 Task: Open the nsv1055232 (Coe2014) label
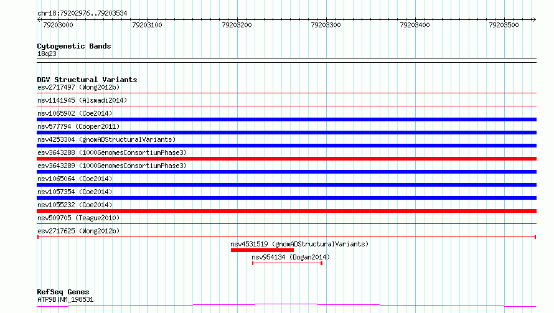point(75,205)
